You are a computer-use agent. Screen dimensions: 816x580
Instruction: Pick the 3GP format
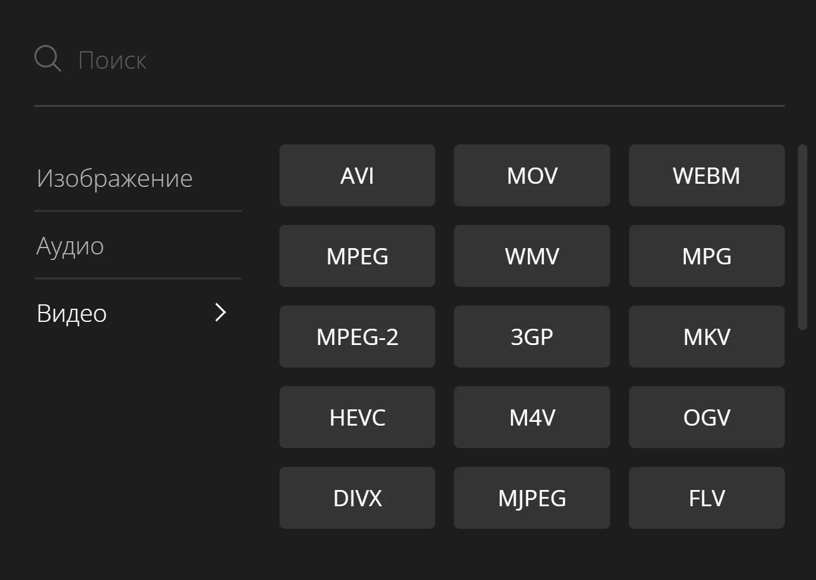coord(531,337)
